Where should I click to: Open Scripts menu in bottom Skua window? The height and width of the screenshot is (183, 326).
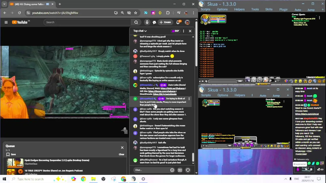pyautogui.click(x=206, y=95)
